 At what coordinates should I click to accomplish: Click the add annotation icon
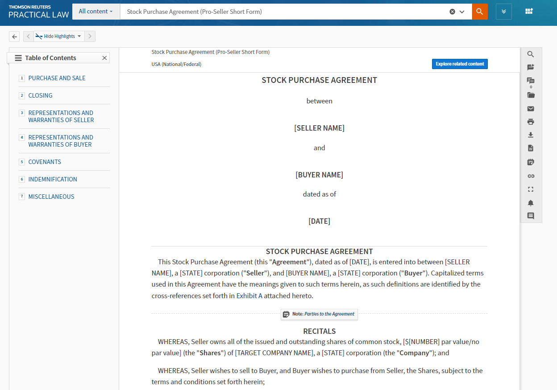click(531, 67)
